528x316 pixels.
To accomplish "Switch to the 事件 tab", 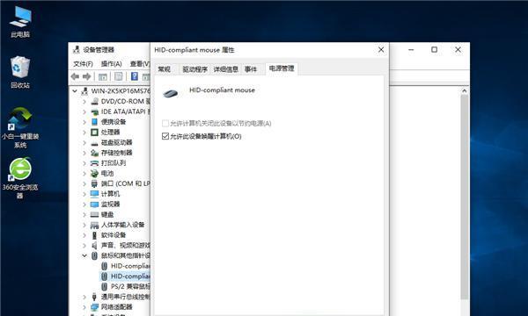I will (251, 69).
